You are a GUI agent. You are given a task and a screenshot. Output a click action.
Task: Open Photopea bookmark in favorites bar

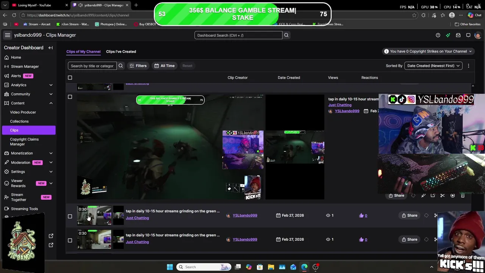(111, 24)
